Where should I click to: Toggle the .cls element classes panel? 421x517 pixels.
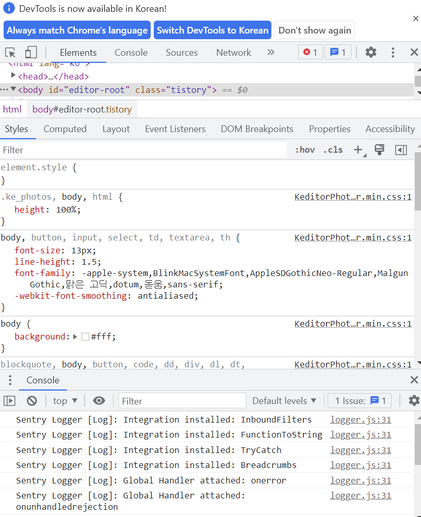[x=333, y=150]
